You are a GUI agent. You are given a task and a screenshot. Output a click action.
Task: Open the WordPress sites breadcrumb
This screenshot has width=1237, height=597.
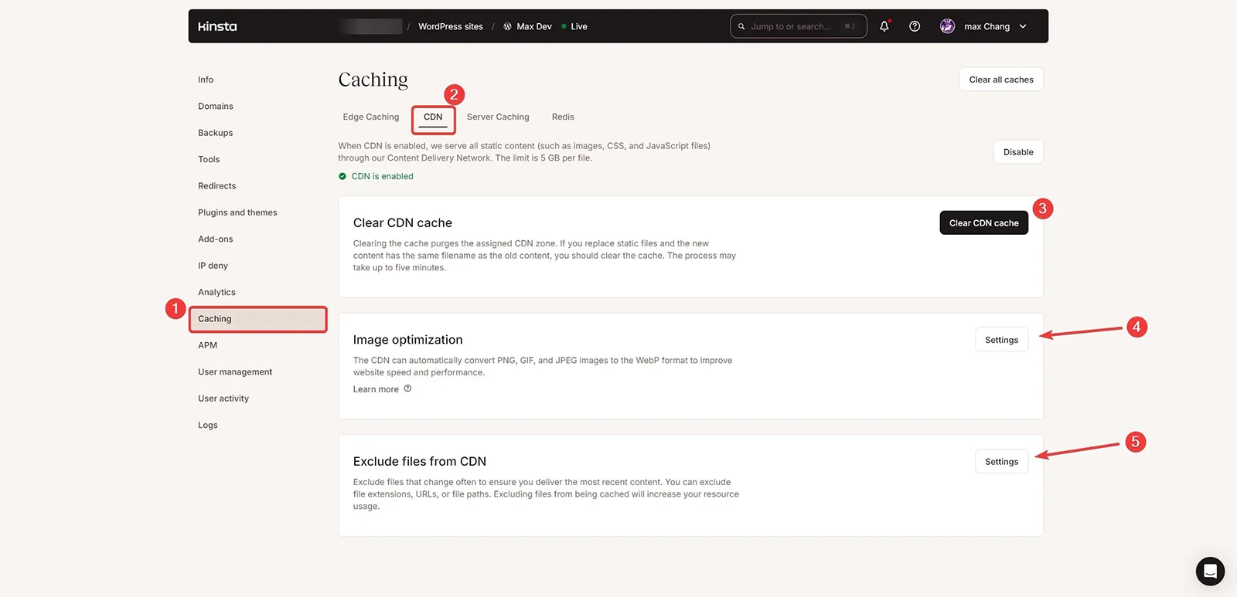pyautogui.click(x=451, y=26)
